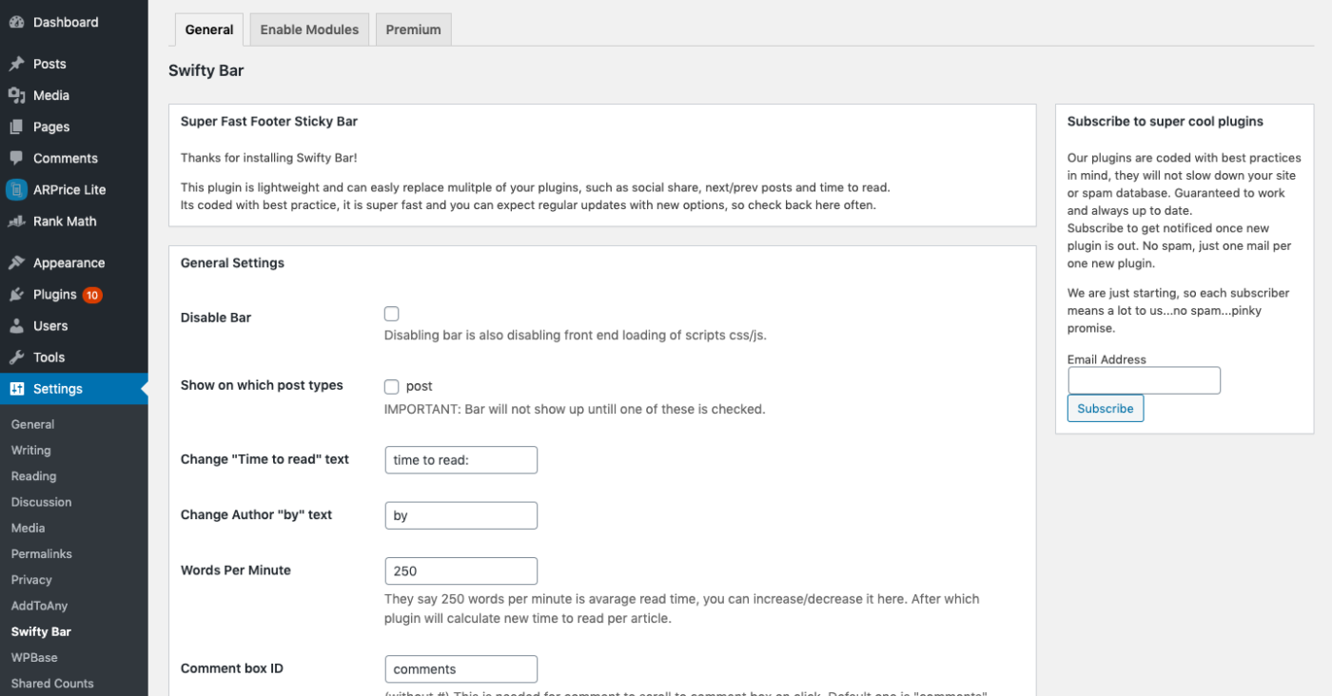Image resolution: width=1332 pixels, height=696 pixels.
Task: Open the Premium tab
Action: [413, 29]
